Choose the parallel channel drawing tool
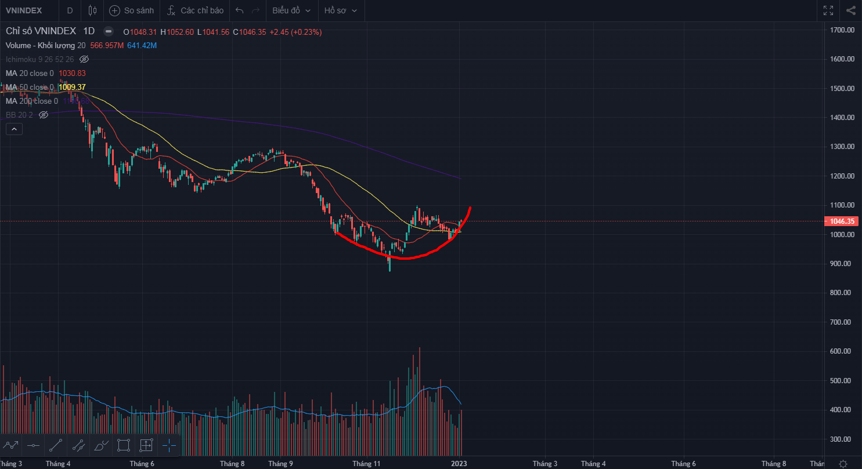 pos(78,445)
